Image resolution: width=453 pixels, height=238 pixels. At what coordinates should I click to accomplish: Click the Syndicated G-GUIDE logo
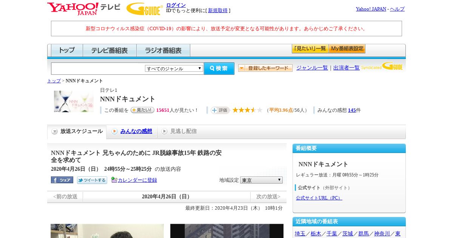point(382,66)
